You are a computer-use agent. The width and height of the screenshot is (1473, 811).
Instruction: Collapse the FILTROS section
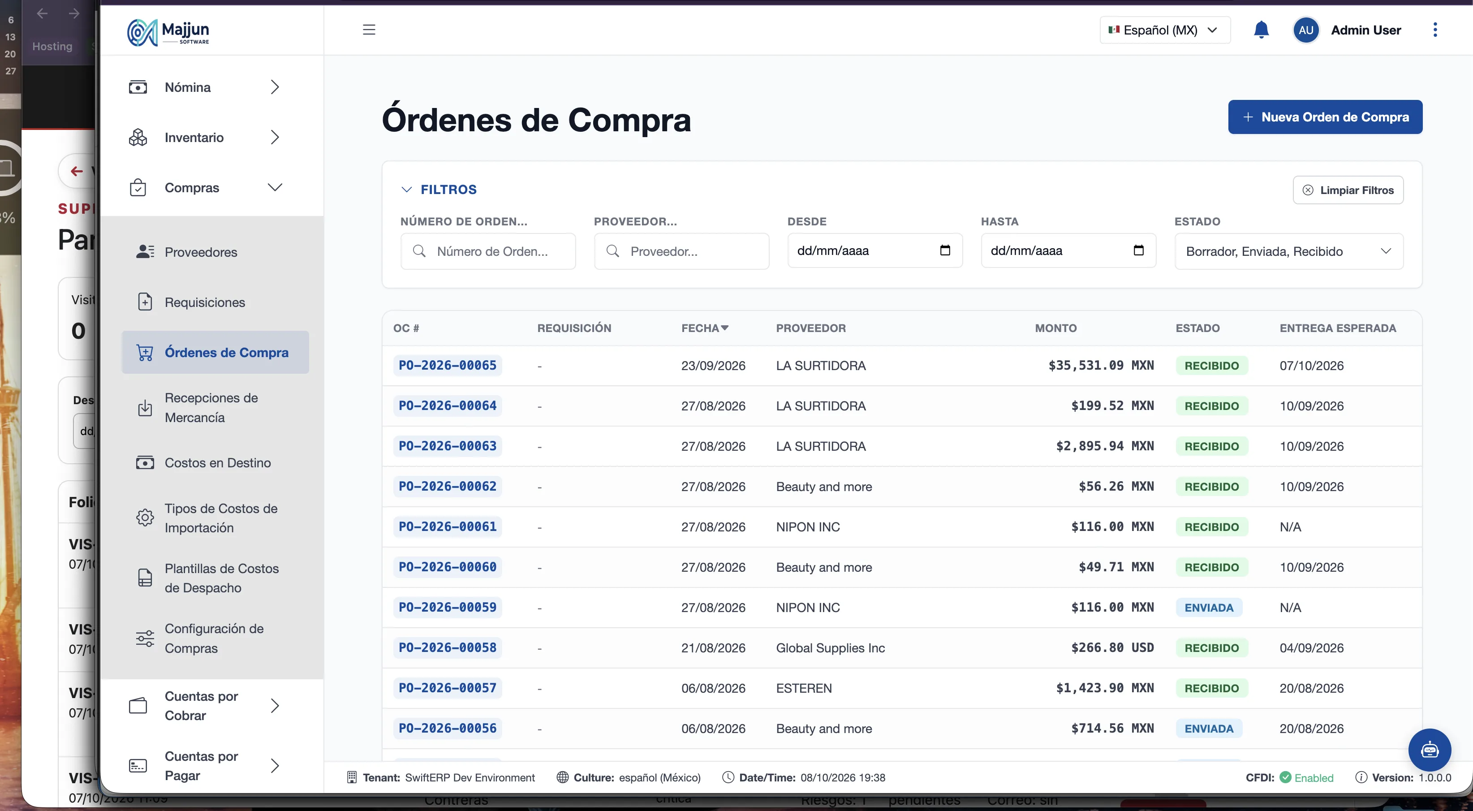tap(439, 190)
